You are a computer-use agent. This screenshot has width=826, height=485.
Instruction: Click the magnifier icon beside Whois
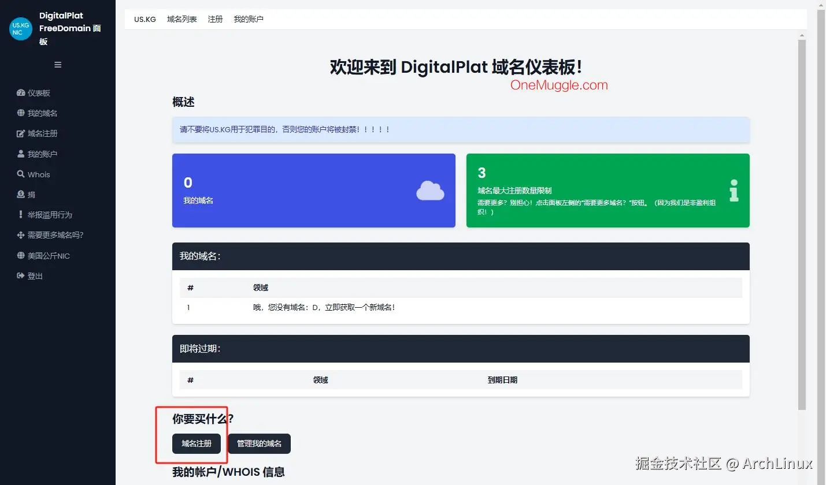21,174
